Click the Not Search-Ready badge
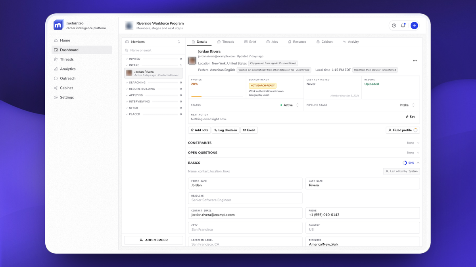Screen dimensions: 476x267 tap(263, 85)
